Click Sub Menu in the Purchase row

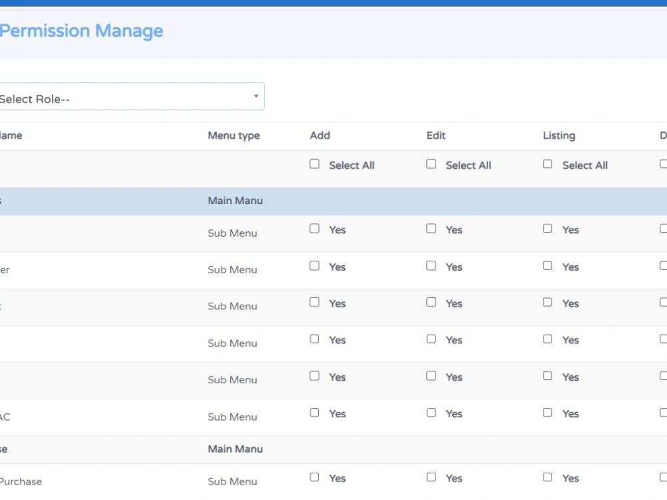(x=232, y=481)
